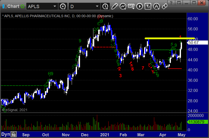Click the text template T icon

click(x=148, y=6)
